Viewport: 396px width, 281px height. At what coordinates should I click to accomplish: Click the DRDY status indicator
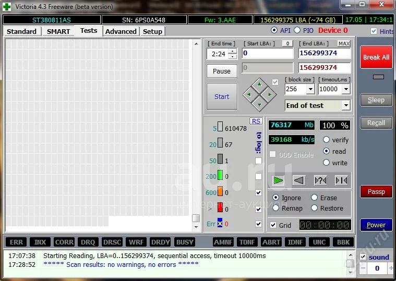pos(160,242)
